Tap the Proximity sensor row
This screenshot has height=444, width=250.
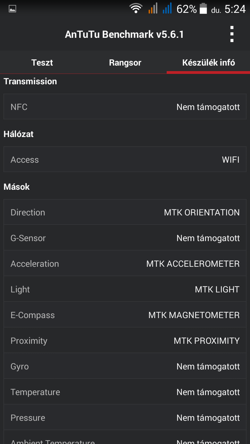[x=125, y=341]
